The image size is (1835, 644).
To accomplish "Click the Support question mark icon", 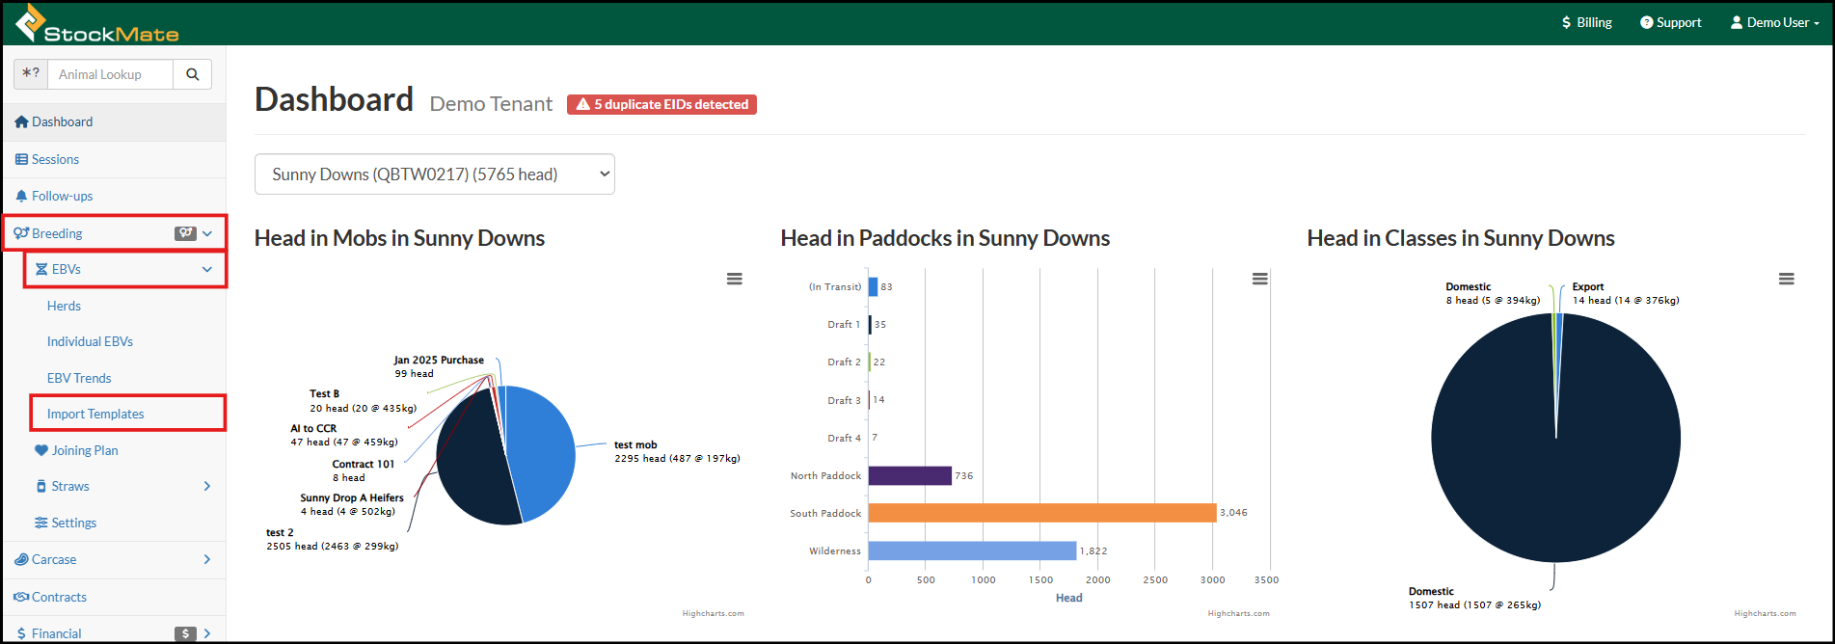I will pyautogui.click(x=1646, y=22).
